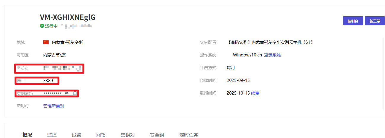
Task: Click the 续费 renewal link
Action: click(255, 93)
